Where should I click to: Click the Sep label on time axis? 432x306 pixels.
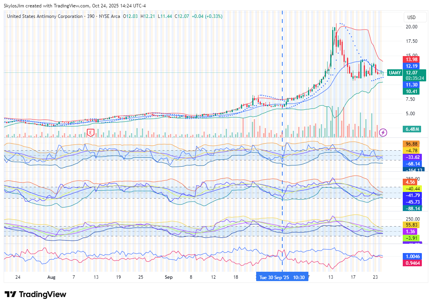[x=168, y=277]
